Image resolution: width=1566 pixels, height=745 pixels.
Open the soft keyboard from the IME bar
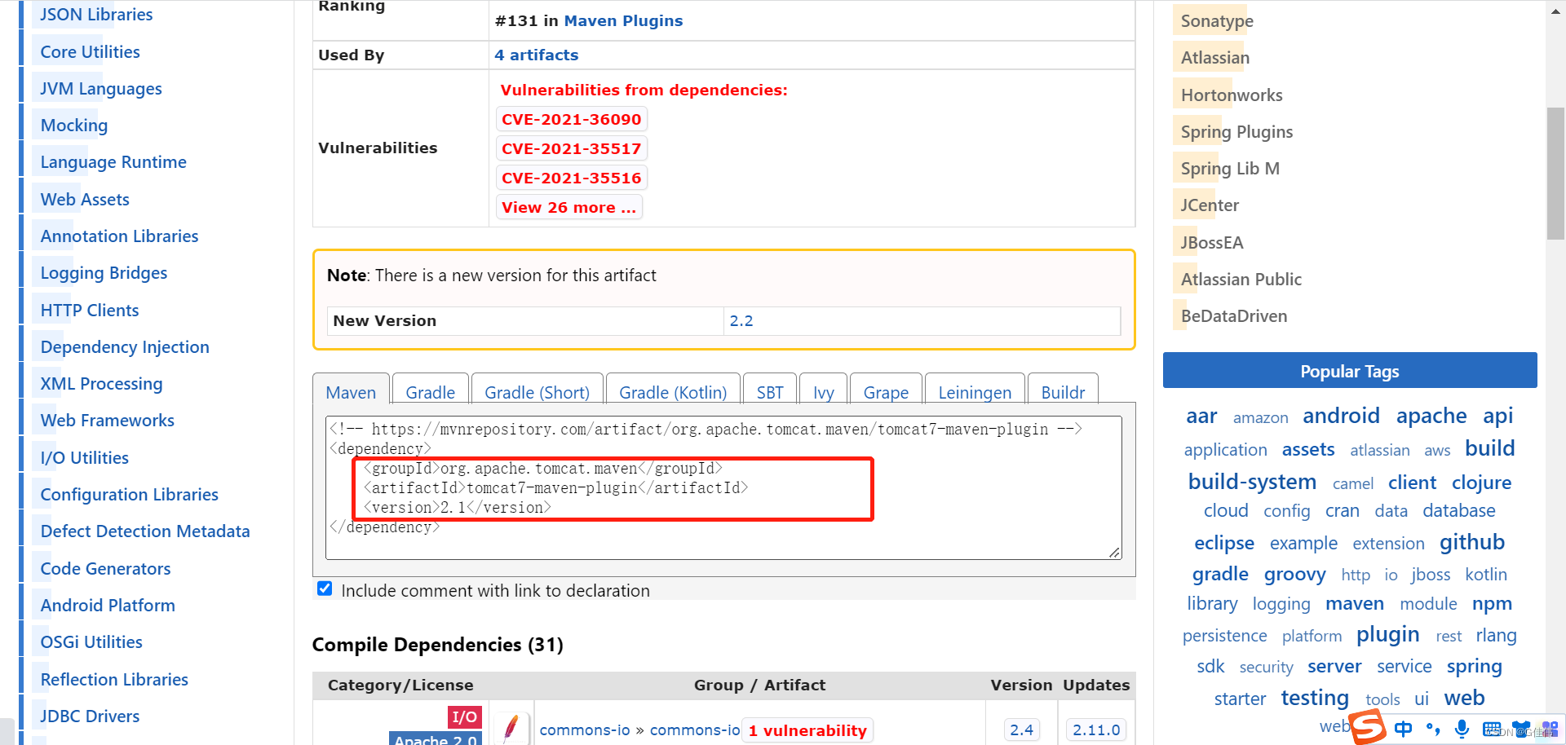point(1492,729)
